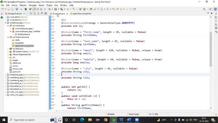Expand the Maven Dependencies node
218x123 pixels.
click(x=8, y=55)
